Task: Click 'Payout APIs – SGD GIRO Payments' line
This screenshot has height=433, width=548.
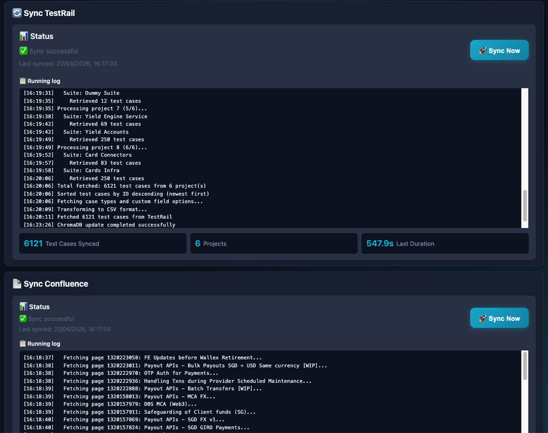Action: point(137,427)
